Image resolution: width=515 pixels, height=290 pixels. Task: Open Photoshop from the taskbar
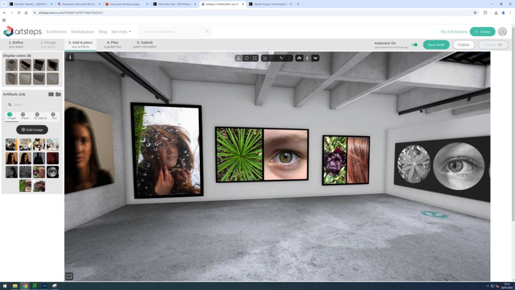[45, 286]
